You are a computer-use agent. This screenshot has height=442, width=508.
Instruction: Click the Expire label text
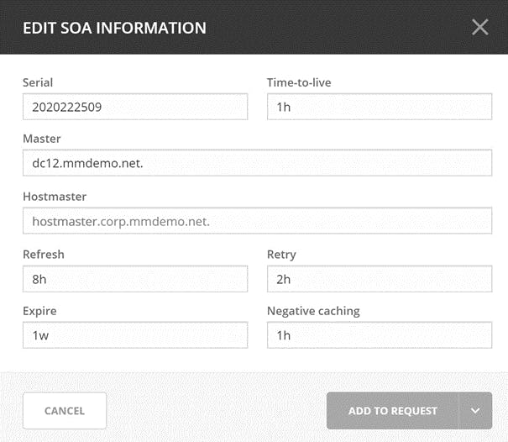39,311
